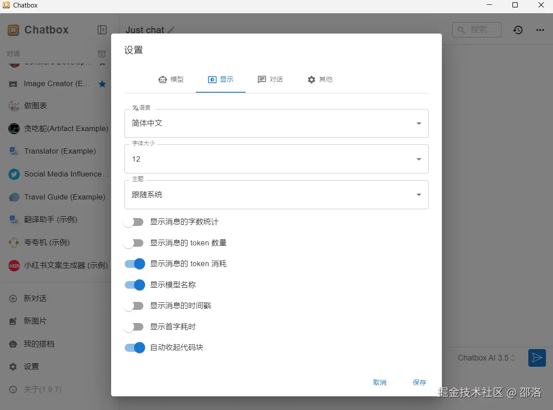553x410 pixels.
Task: Collapse the Chatbox sidebar panel icon
Action: (102, 30)
